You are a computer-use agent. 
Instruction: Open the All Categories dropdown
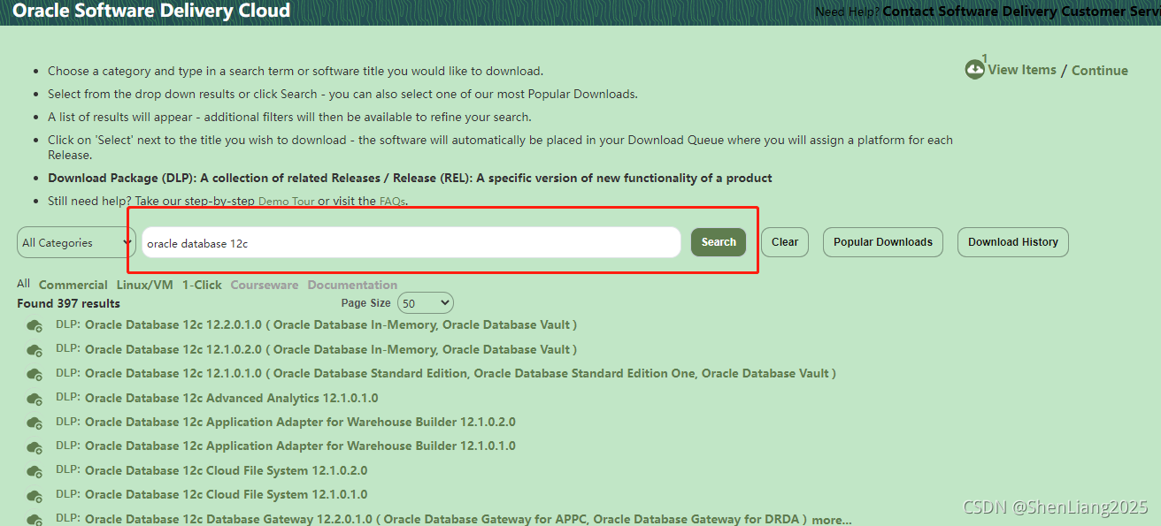(76, 242)
